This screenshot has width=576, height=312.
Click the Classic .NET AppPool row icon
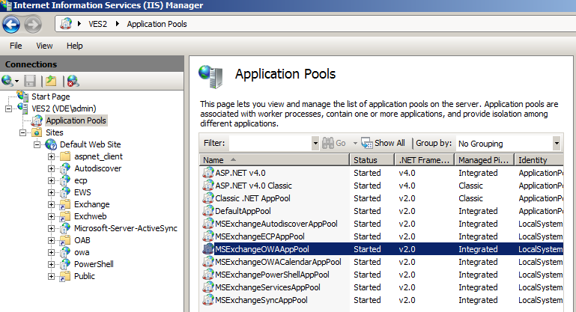pyautogui.click(x=208, y=198)
